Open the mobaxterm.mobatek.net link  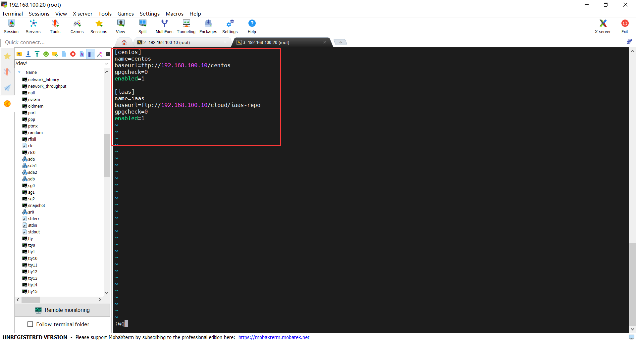click(274, 337)
